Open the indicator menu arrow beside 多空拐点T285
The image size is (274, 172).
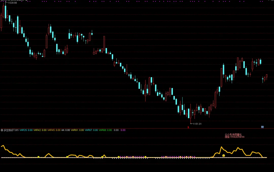click(x=2, y=130)
